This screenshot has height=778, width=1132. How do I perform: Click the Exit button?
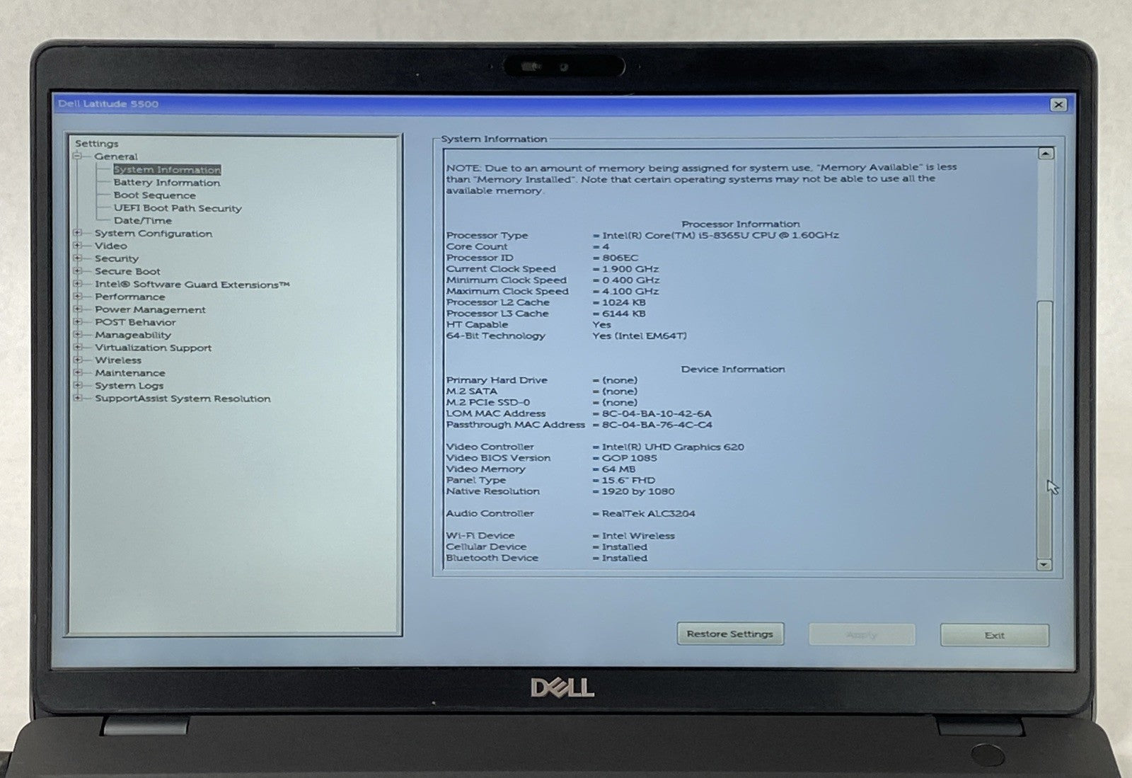click(994, 635)
